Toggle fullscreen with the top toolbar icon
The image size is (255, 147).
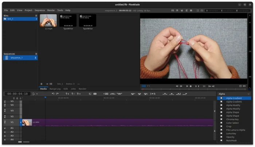pos(198,11)
